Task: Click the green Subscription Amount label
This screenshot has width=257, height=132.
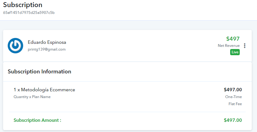Action: [37, 120]
